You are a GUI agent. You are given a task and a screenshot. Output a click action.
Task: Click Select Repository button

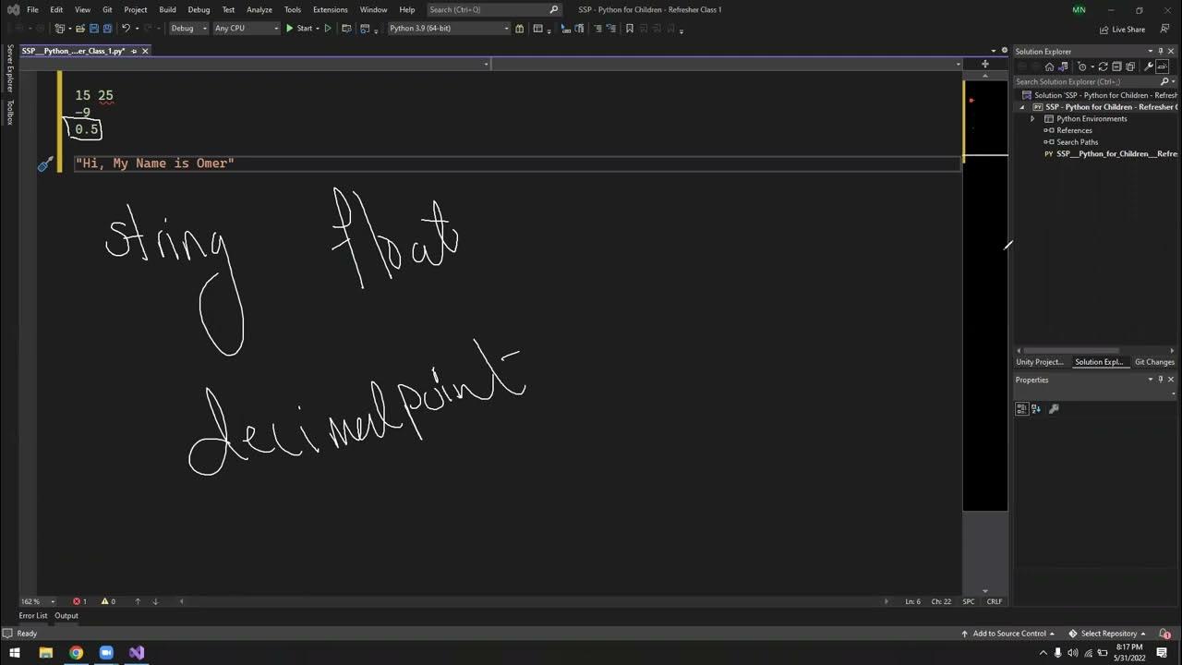(1107, 634)
